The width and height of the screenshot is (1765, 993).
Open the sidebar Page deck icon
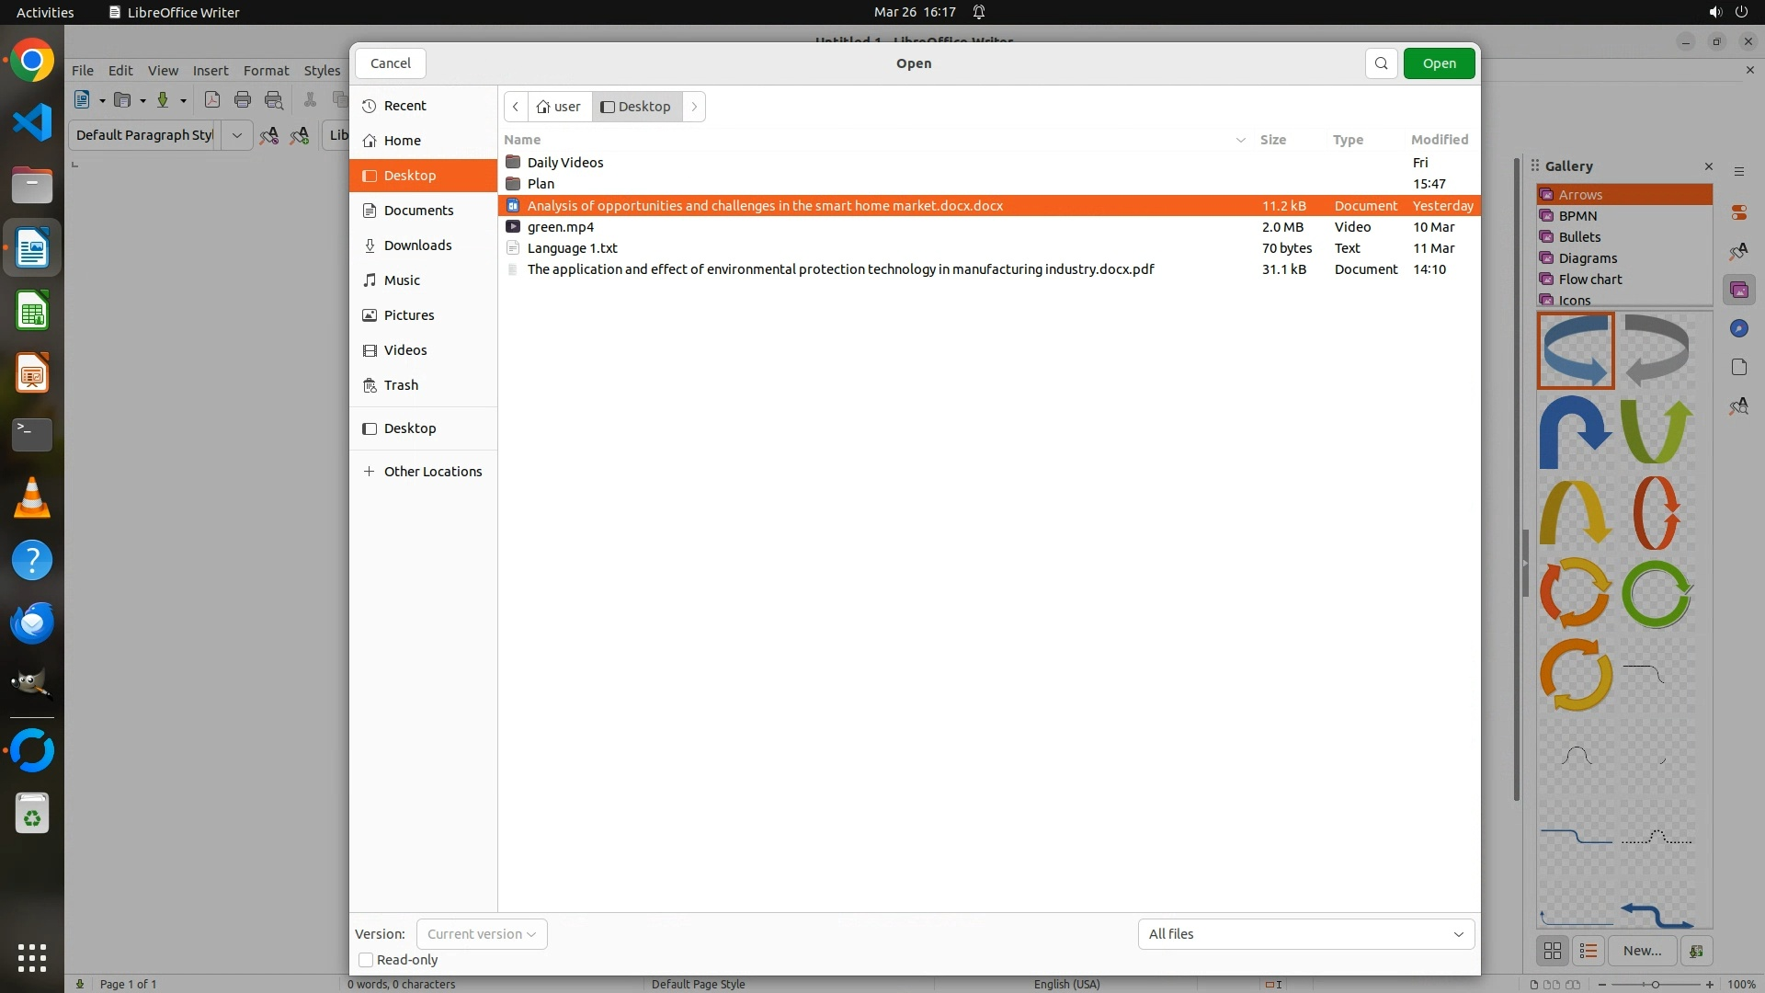[1738, 368]
